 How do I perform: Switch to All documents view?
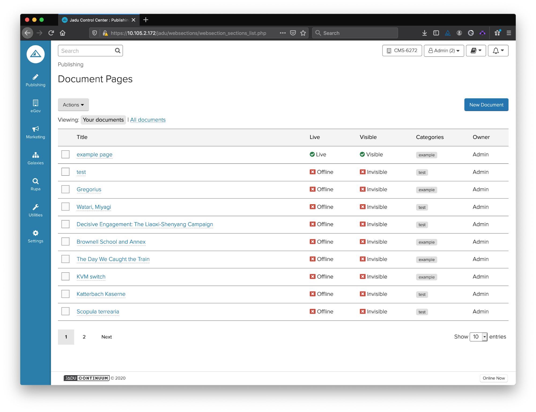[x=148, y=120]
